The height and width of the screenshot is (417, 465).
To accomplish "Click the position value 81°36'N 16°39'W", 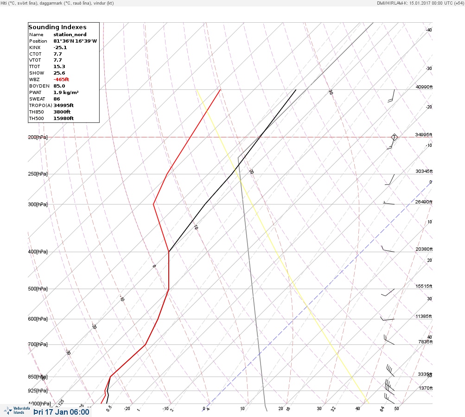I will (75, 41).
